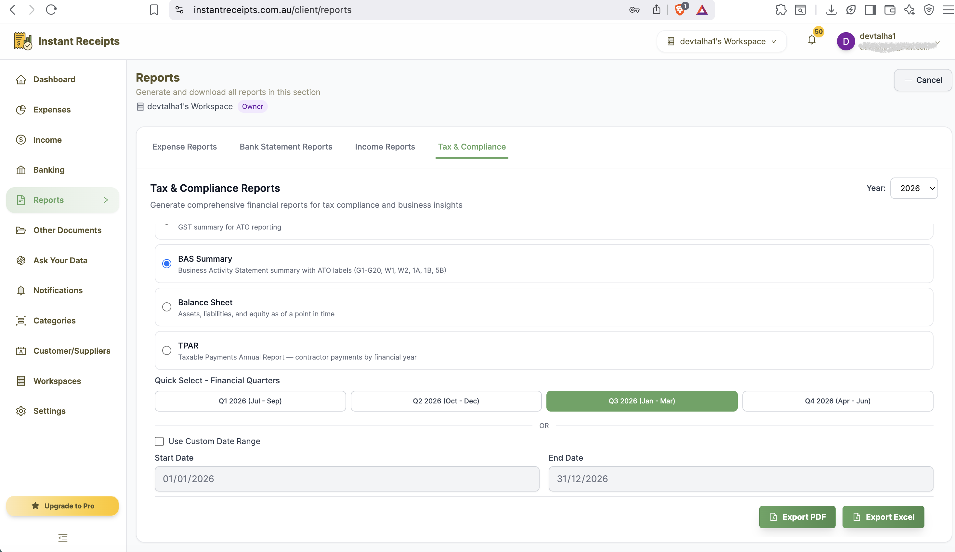The image size is (955, 552).
Task: Open notifications bell with 50 badge
Action: pos(812,40)
